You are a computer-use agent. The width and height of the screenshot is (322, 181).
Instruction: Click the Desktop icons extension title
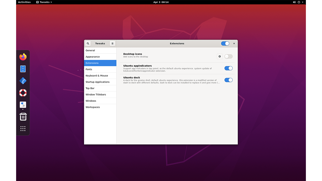(133, 54)
